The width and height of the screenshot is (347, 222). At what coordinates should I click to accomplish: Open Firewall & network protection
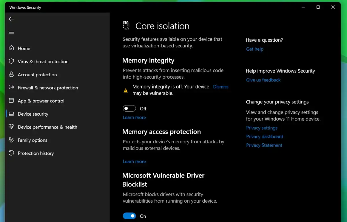[x=48, y=88]
